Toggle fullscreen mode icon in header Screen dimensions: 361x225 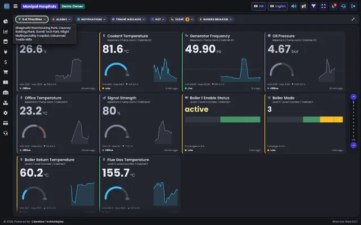323,6
